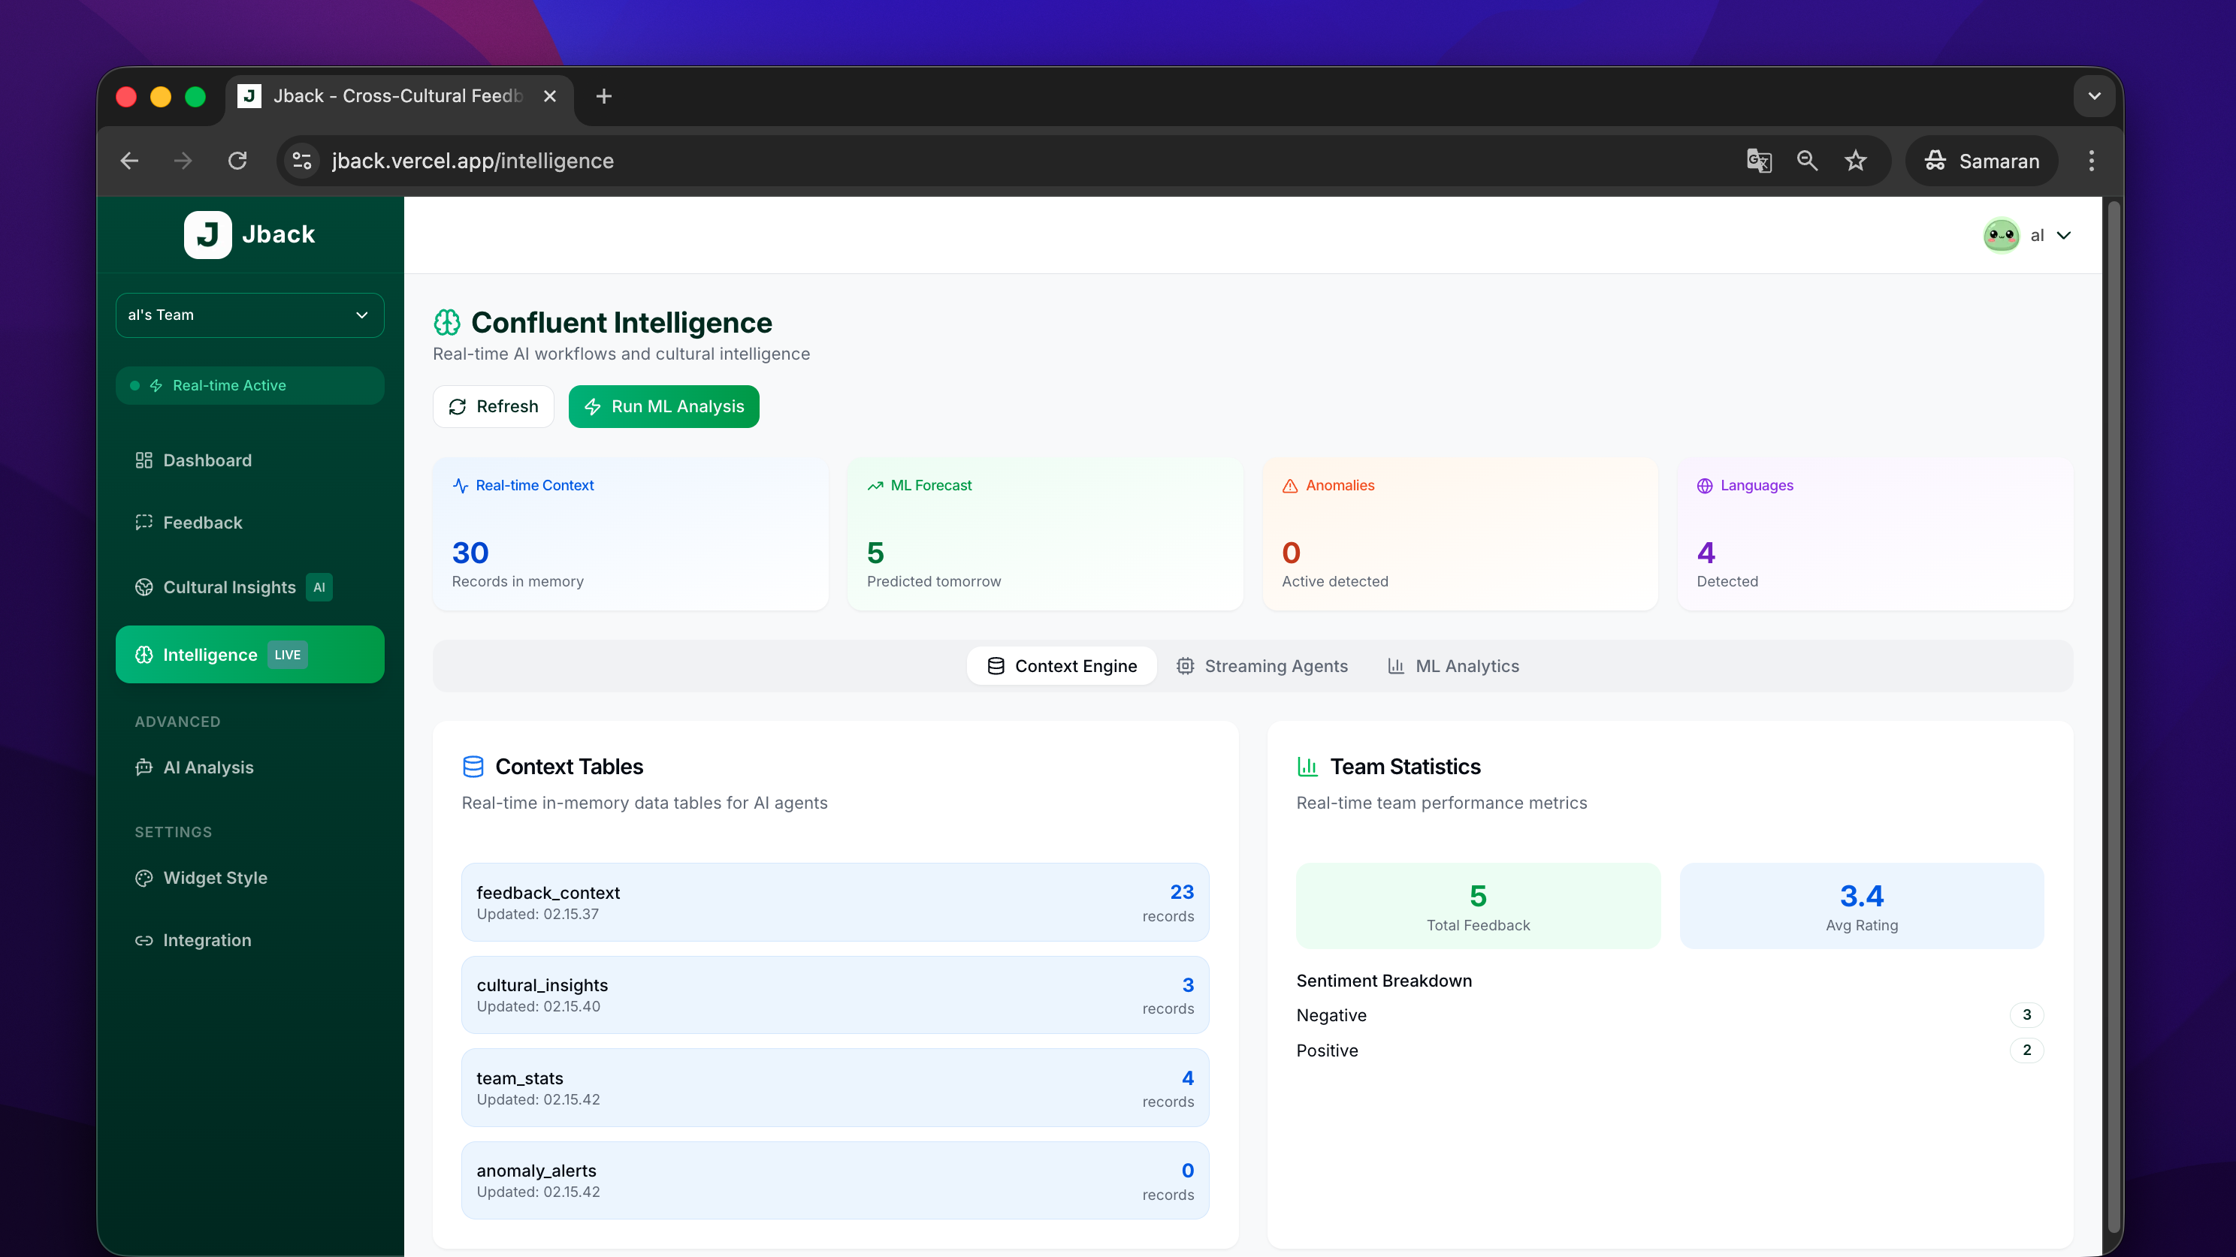Click the zoom magnifier icon in address bar
This screenshot has width=2236, height=1257.
1807,161
